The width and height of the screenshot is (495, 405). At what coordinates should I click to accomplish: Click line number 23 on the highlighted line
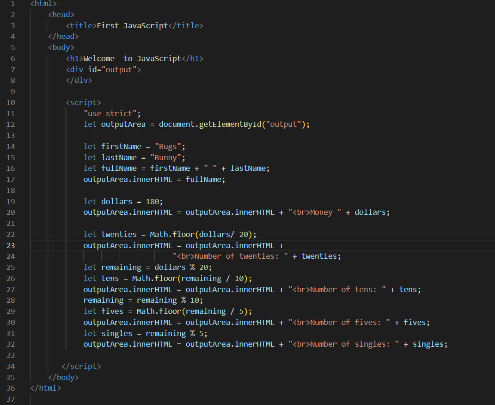coord(11,245)
